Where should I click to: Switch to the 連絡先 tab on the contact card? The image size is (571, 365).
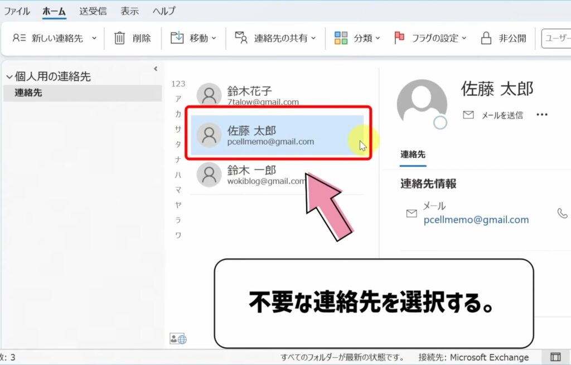(412, 154)
